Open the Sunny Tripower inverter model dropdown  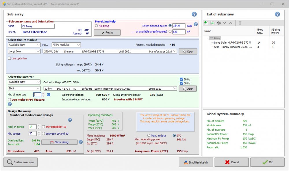point(110,89)
